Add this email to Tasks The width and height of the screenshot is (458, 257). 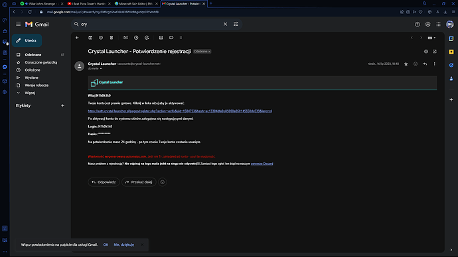pyautogui.click(x=147, y=38)
